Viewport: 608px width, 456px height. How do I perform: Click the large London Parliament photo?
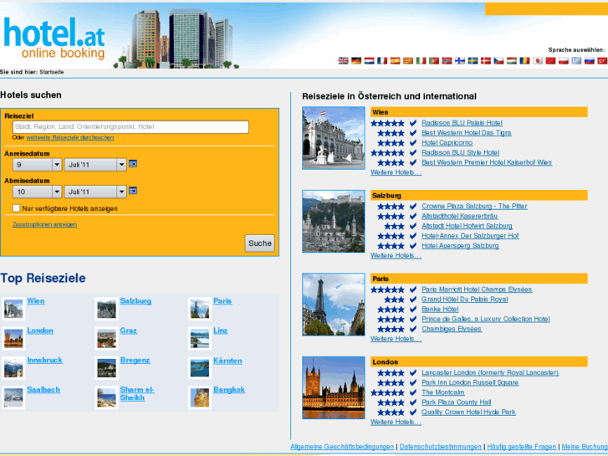(334, 387)
